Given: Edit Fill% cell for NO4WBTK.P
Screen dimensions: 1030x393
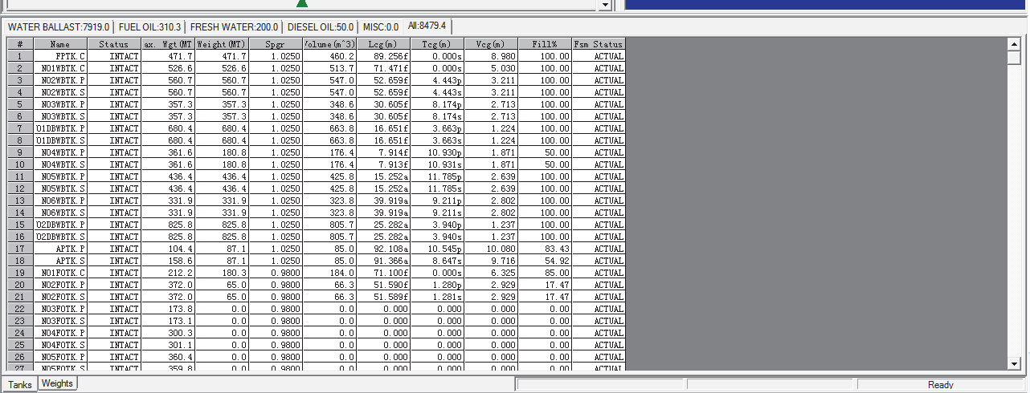Looking at the screenshot, I should point(544,152).
